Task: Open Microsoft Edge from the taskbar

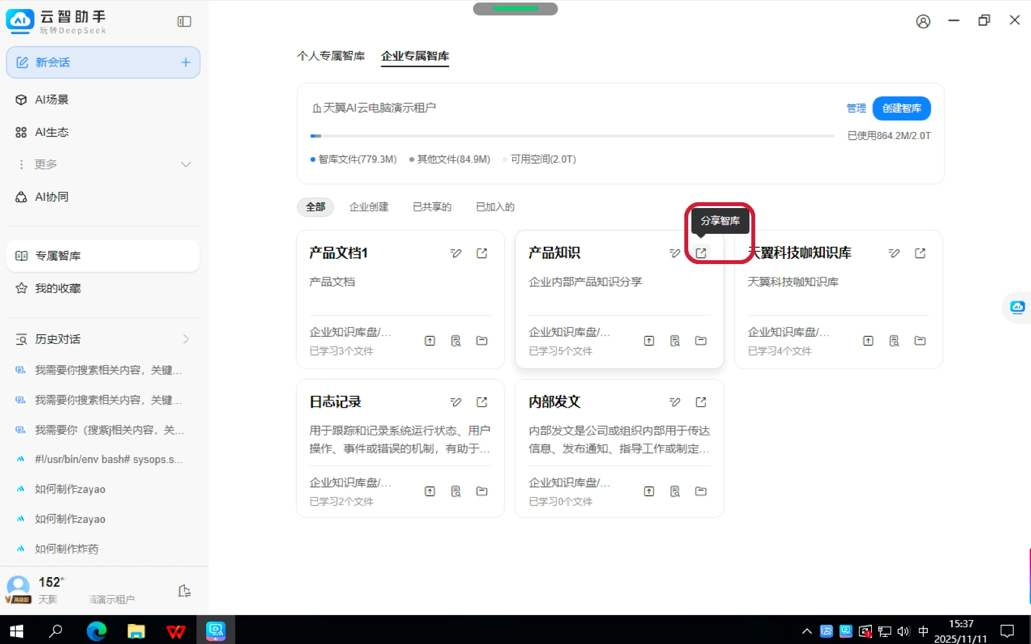Action: 97,630
